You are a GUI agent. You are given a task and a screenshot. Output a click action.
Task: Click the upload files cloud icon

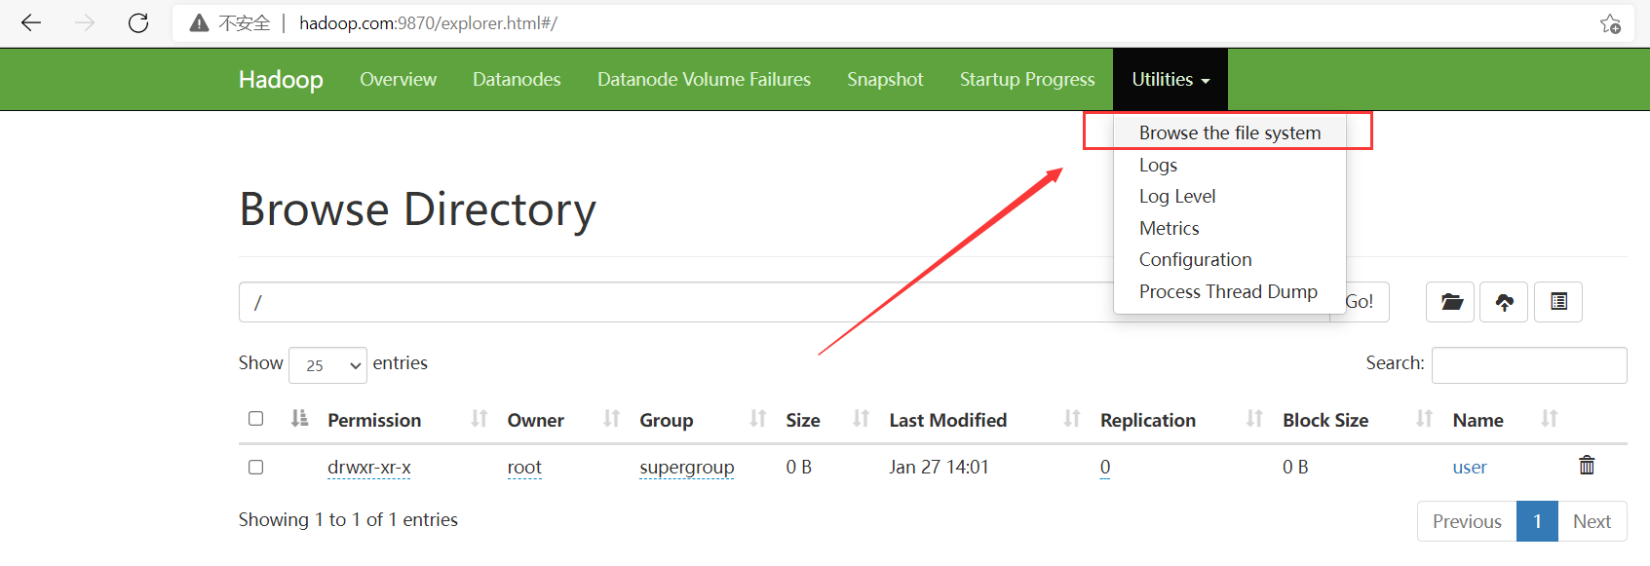pyautogui.click(x=1504, y=302)
